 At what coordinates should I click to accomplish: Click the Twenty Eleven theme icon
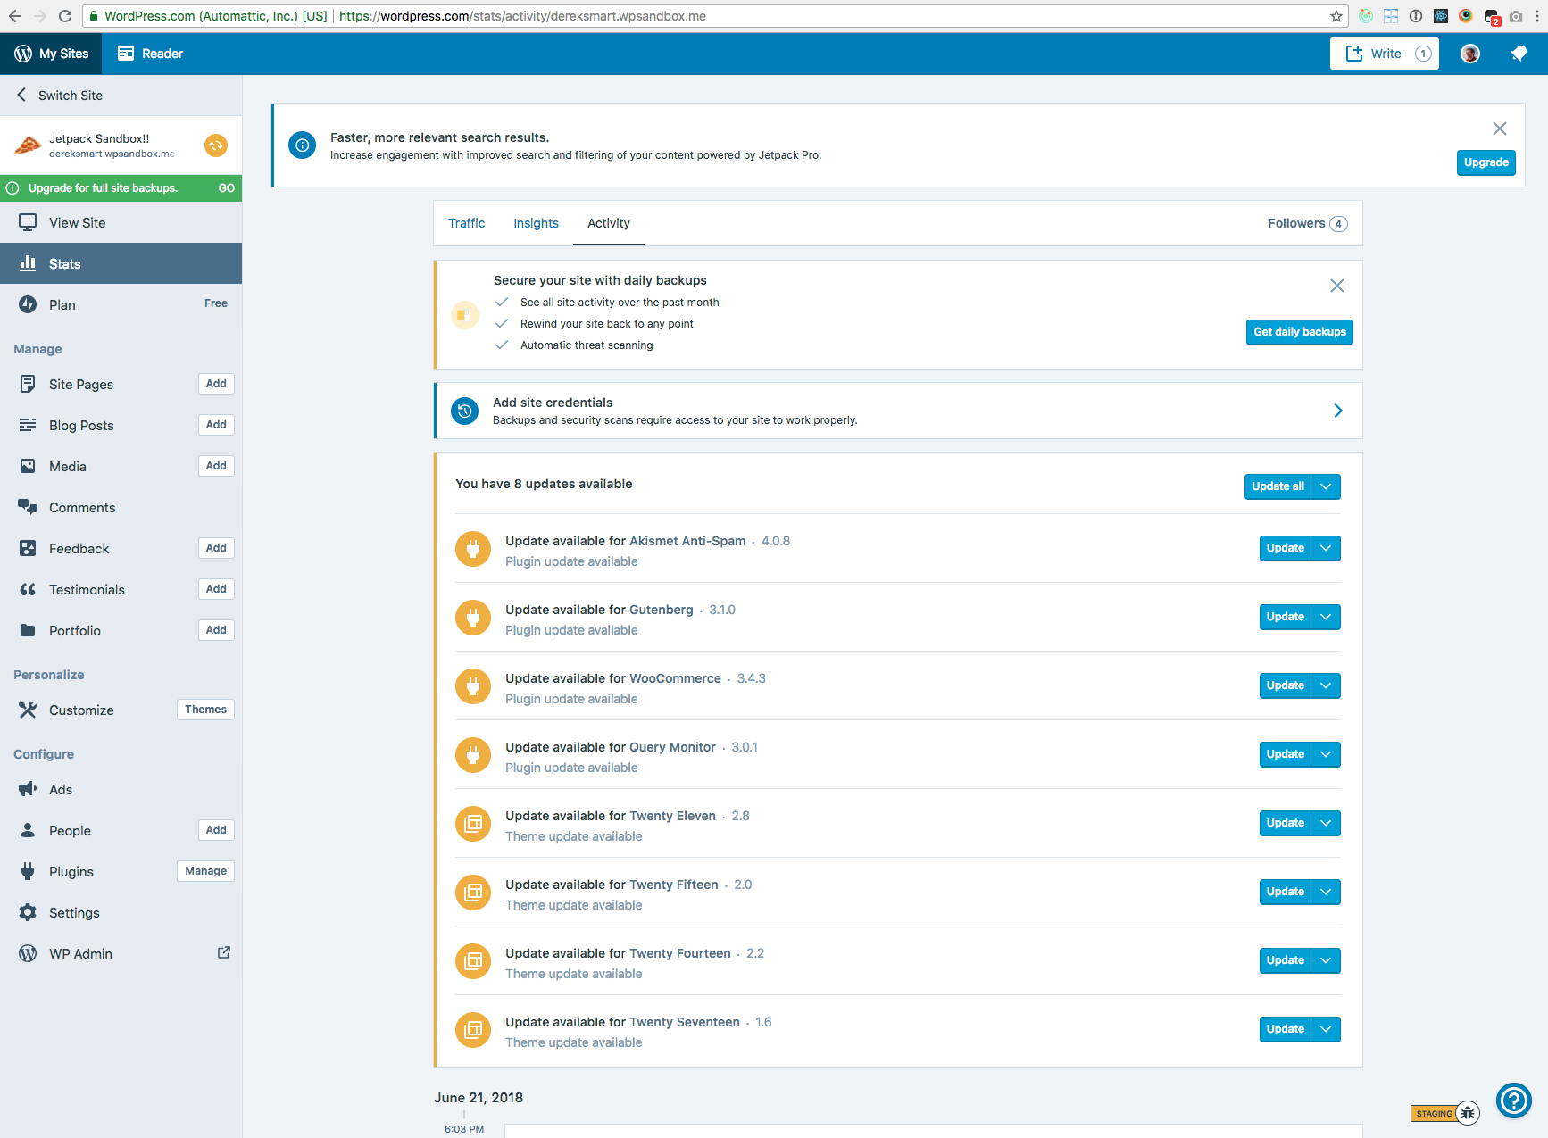473,824
